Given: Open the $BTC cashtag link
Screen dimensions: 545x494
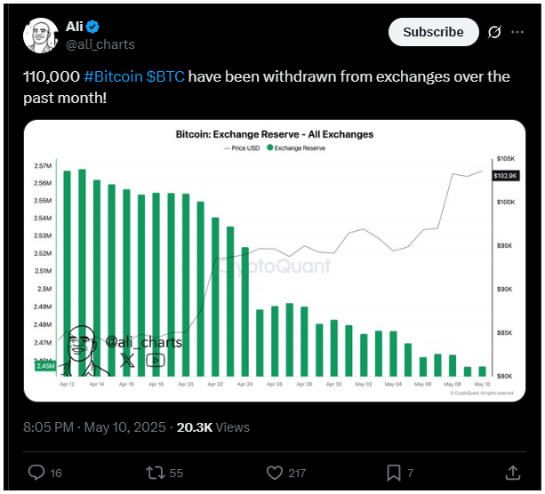Looking at the screenshot, I should coord(165,76).
